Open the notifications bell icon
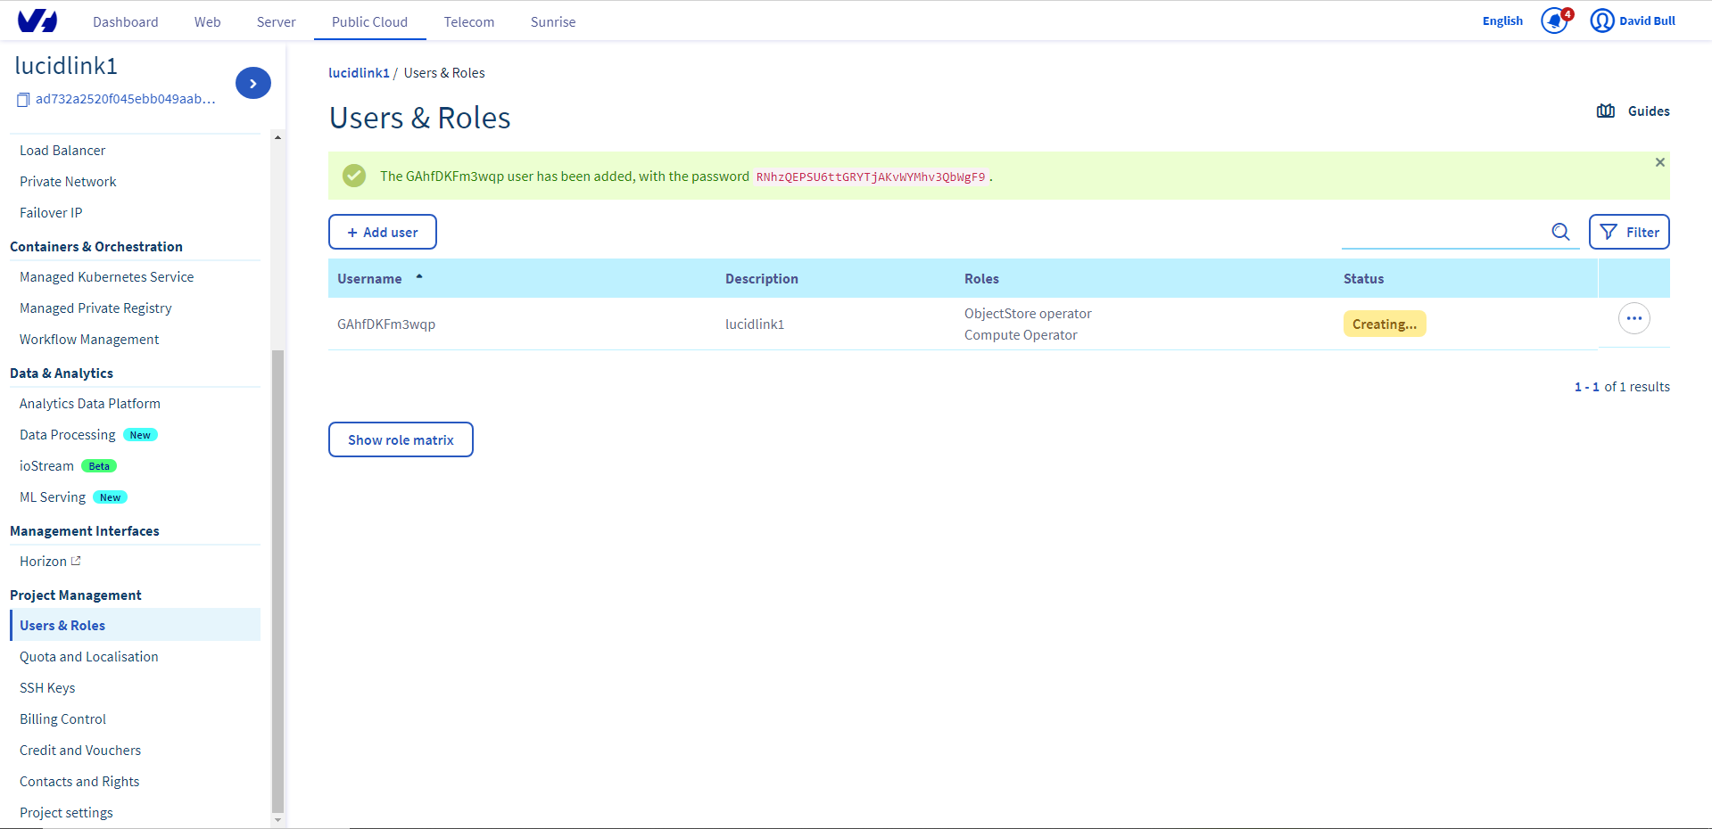This screenshot has height=829, width=1712. point(1555,21)
